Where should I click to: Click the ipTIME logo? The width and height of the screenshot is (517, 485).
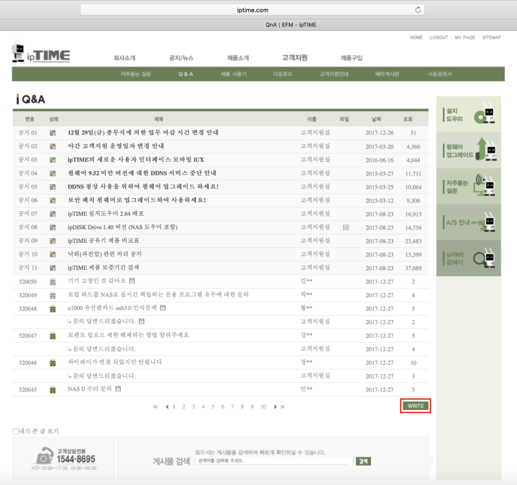coord(39,53)
